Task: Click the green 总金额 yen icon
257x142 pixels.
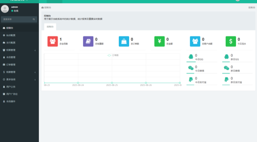Action: point(160,41)
